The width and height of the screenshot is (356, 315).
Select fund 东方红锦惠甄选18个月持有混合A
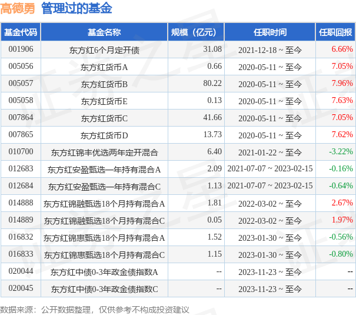click(104, 238)
